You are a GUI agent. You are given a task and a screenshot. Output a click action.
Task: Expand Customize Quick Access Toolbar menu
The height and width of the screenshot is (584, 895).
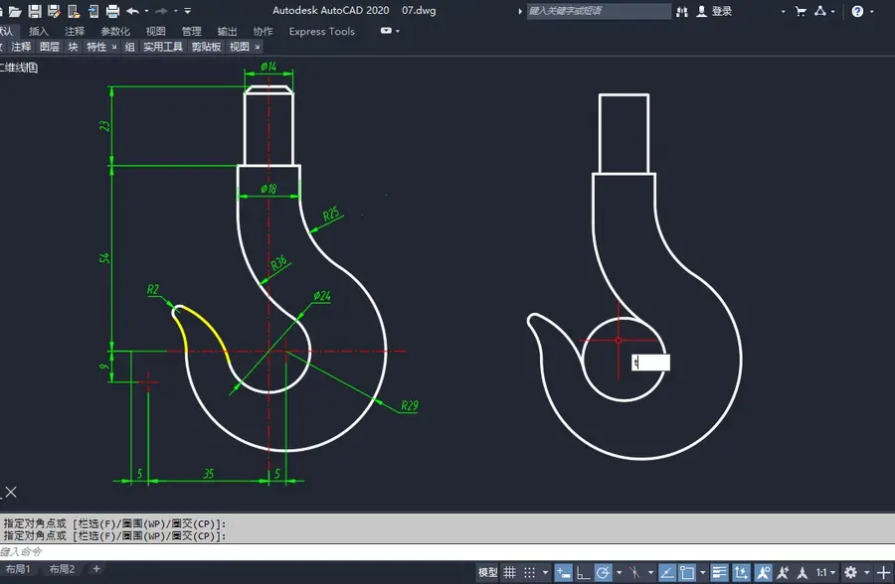(x=187, y=11)
